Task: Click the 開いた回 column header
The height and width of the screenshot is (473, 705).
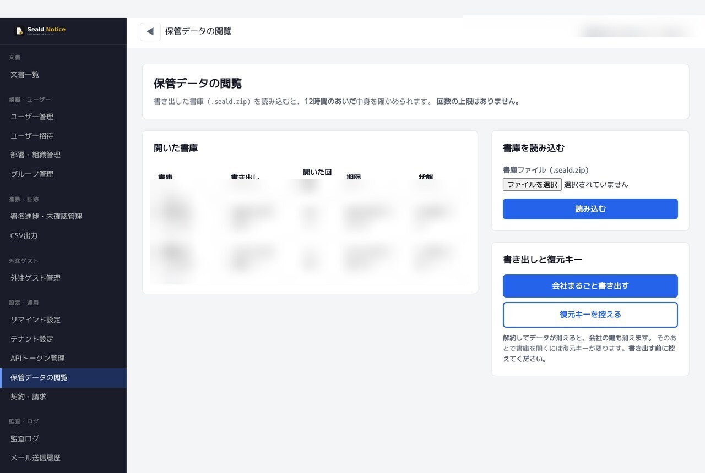Action: [x=317, y=172]
